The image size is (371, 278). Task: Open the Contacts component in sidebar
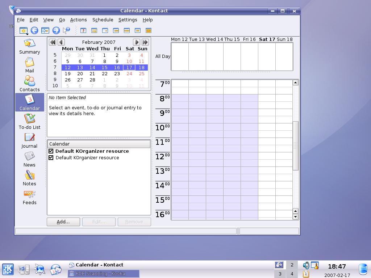[x=30, y=84]
